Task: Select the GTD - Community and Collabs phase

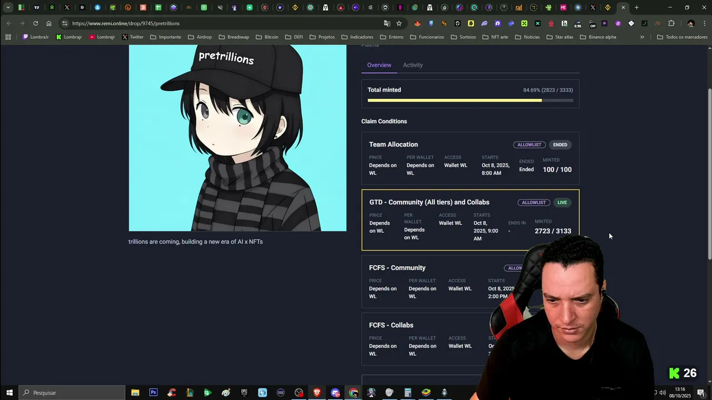Action: click(x=470, y=220)
